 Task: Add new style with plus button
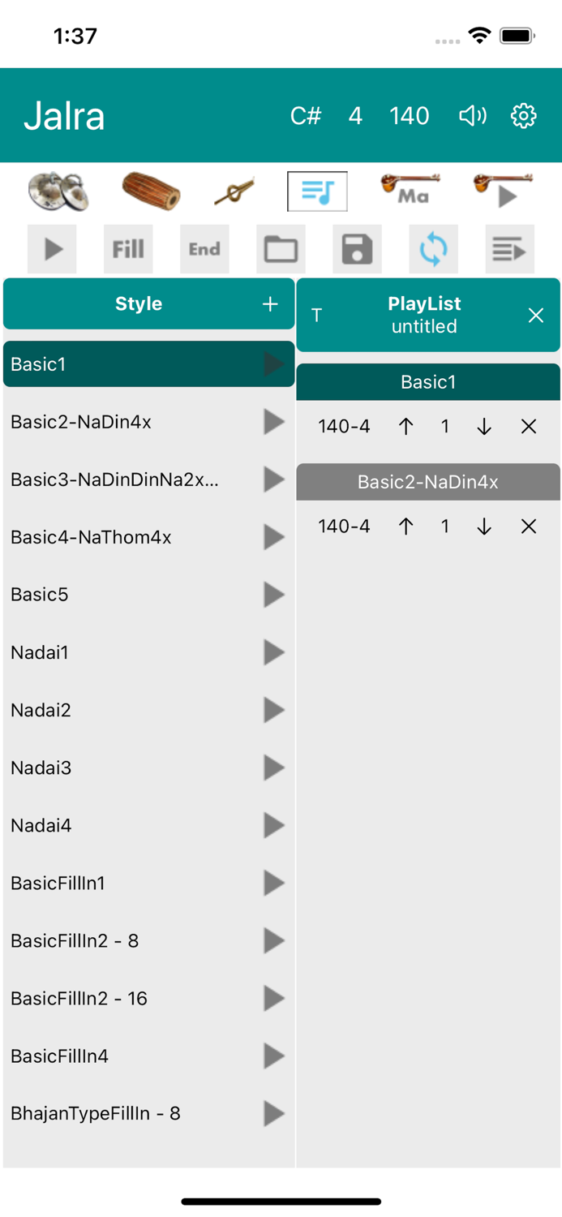270,304
